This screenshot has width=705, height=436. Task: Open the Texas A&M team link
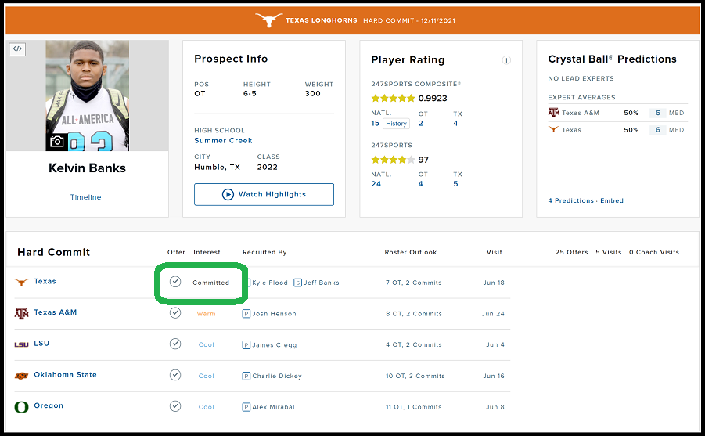[x=56, y=312]
